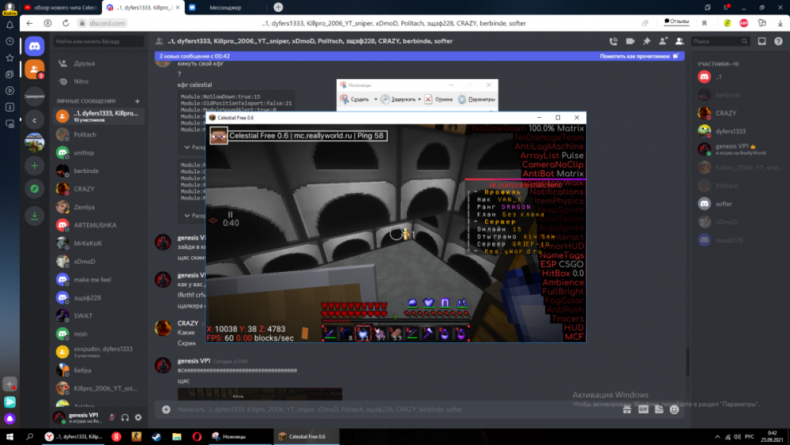Add a server with the plus icon
790x445 pixels.
tap(34, 165)
